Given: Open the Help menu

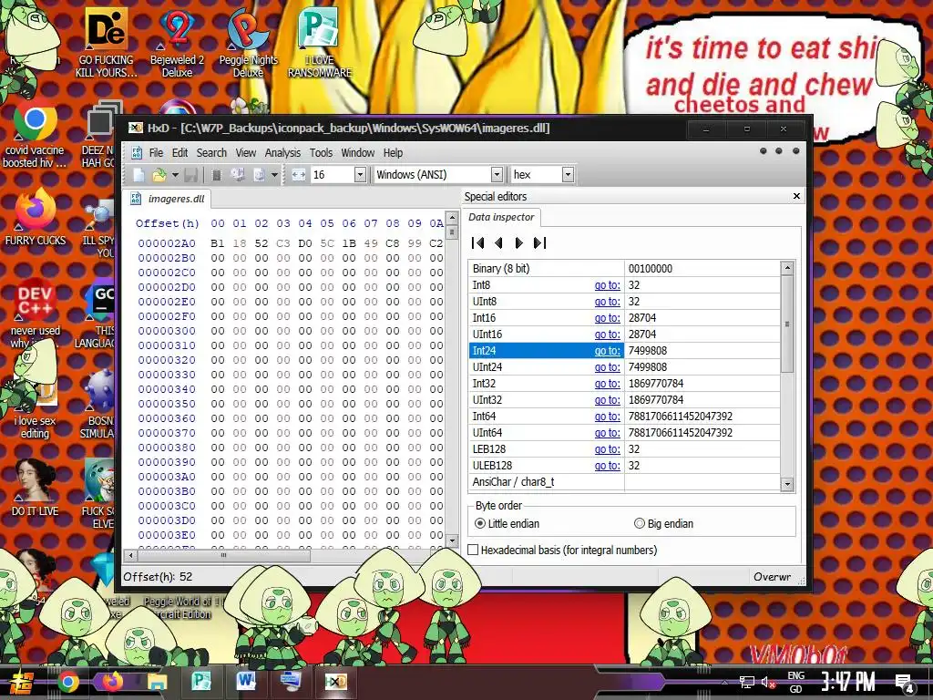Looking at the screenshot, I should point(393,153).
